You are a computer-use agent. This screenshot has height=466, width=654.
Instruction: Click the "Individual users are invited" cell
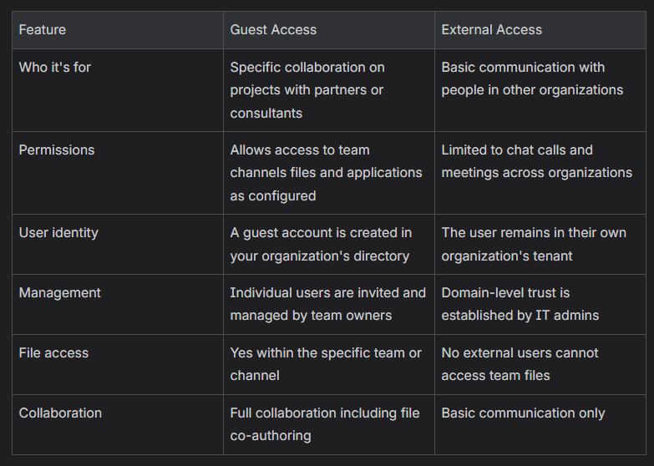coord(327,304)
